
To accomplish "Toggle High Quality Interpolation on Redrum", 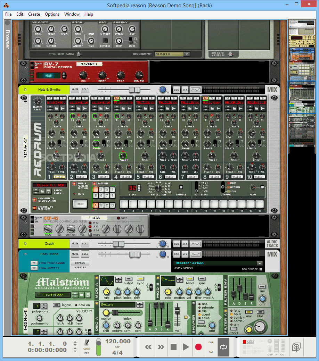I will coord(34,199).
